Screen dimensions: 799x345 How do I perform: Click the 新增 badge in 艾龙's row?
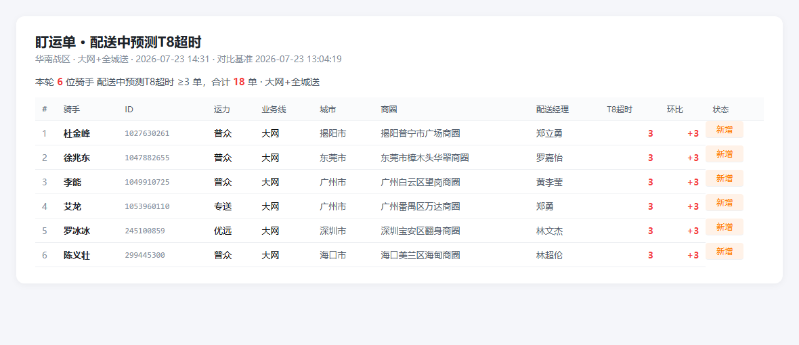point(724,202)
